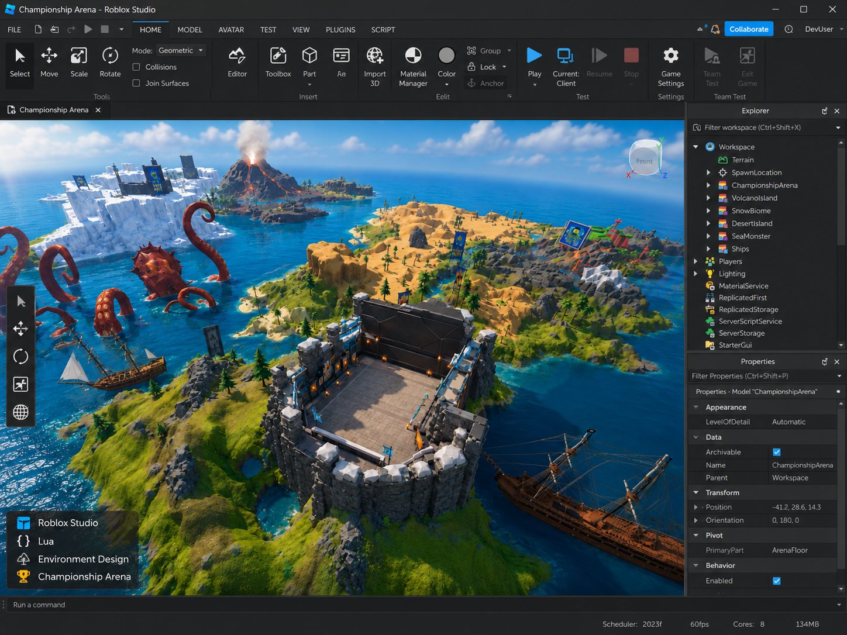
Task: Select VolcanoIsland in Explorer
Action: pos(754,198)
